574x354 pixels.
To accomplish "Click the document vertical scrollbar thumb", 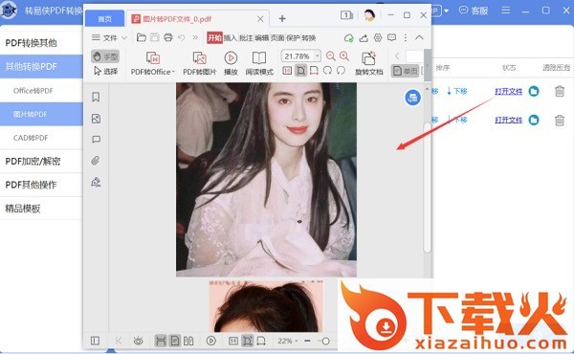I will click(x=427, y=188).
